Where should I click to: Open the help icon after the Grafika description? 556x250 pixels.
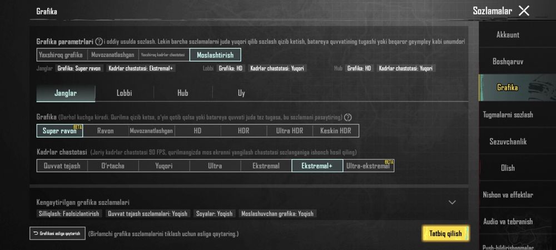[x=348, y=117]
